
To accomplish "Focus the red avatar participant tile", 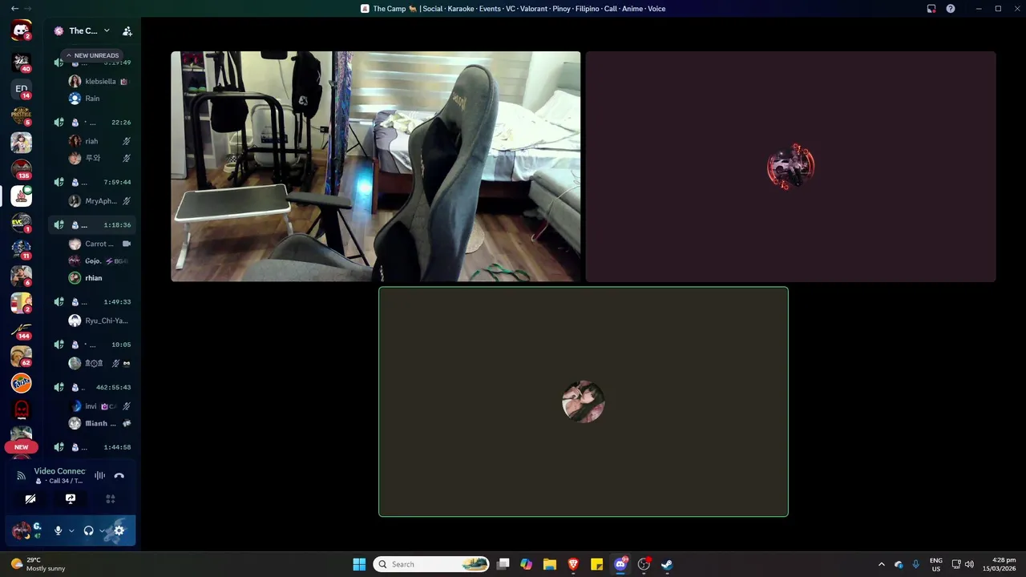I will tap(791, 167).
